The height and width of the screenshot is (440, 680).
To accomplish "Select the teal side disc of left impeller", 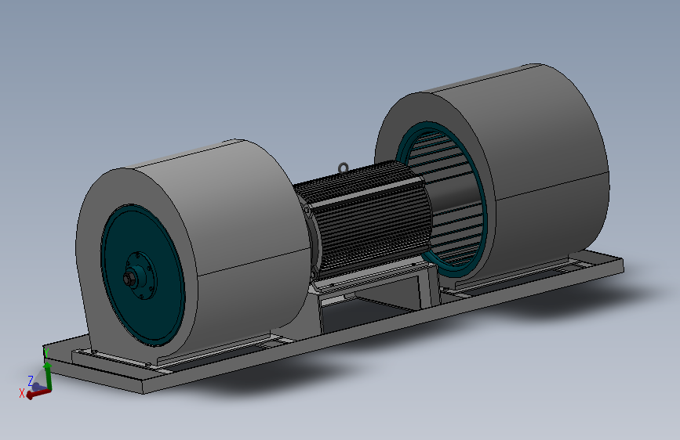I will (143, 276).
